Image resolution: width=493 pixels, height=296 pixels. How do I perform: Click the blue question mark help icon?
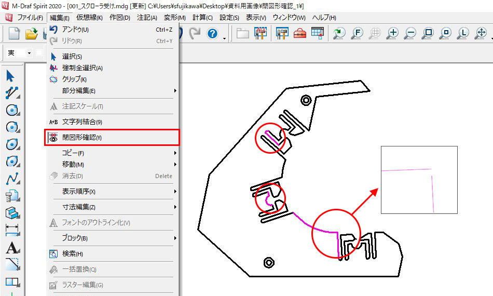pos(213,33)
